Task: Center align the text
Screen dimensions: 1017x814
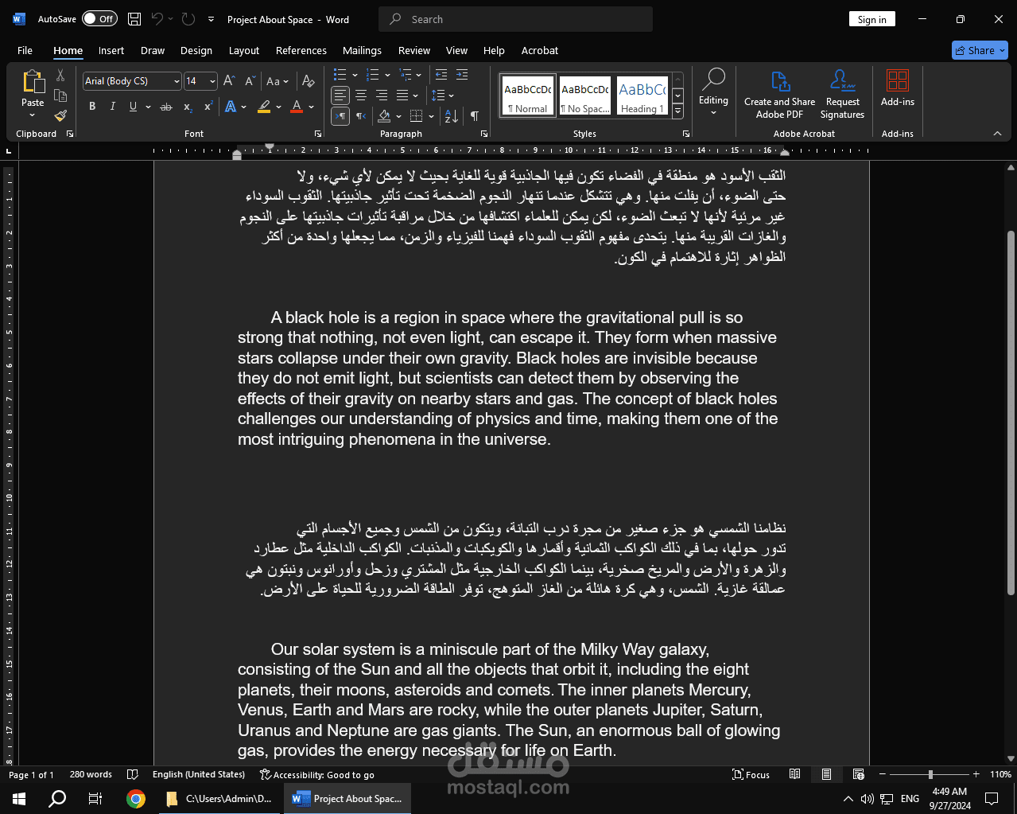Action: pyautogui.click(x=361, y=95)
